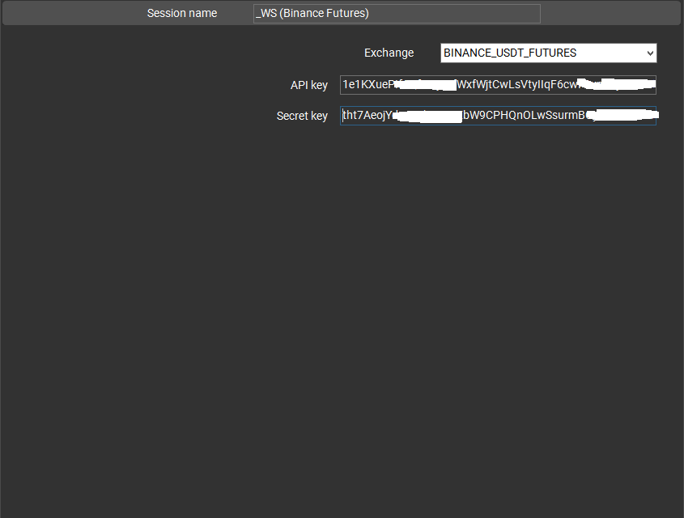The width and height of the screenshot is (684, 518).
Task: Click the 'Session name' label
Action: (181, 14)
